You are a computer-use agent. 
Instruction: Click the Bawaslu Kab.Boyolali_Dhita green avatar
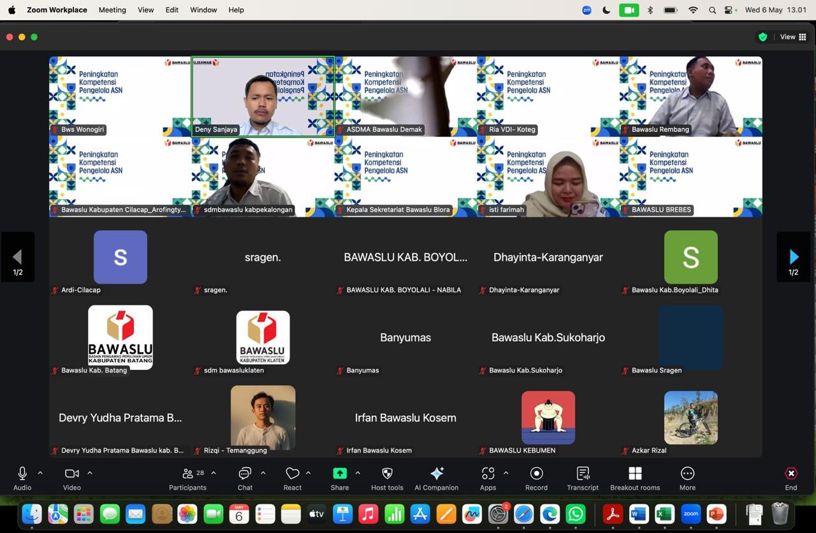691,257
